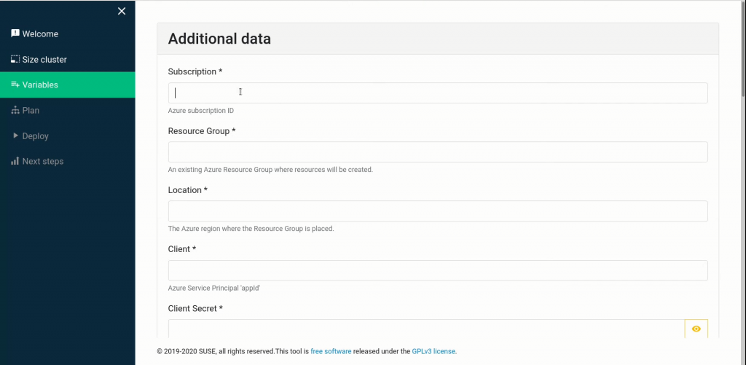Click the Resource Group text field
Image resolution: width=746 pixels, height=365 pixels.
[437, 152]
